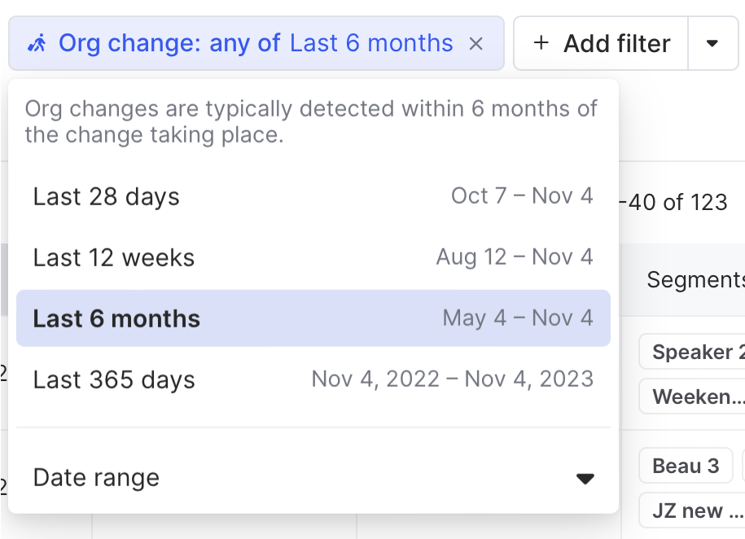Click the Org changes detection info text
This screenshot has height=539, width=745.
coord(311,121)
